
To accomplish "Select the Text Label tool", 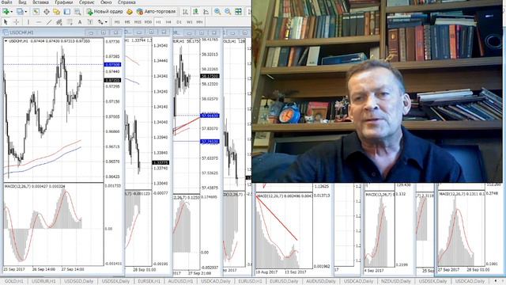I will point(90,22).
